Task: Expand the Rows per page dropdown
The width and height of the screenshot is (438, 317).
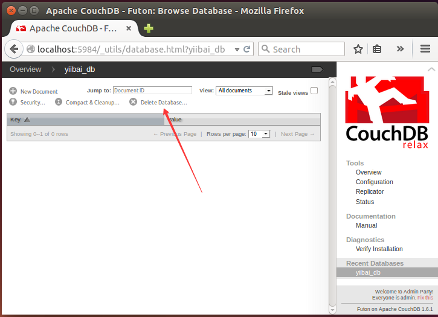Action: tap(259, 134)
